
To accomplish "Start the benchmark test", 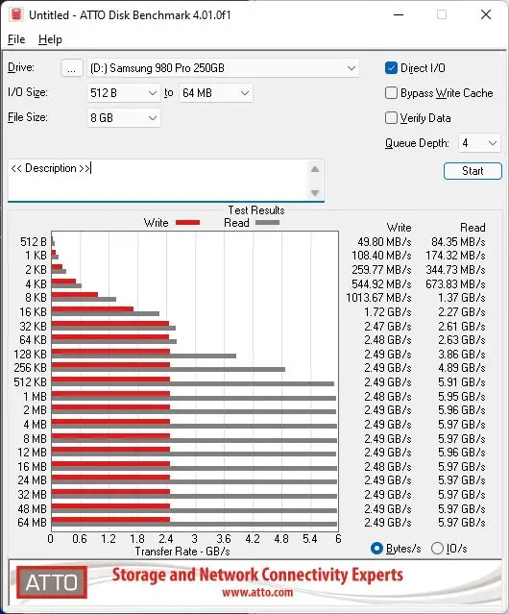I will 473,171.
